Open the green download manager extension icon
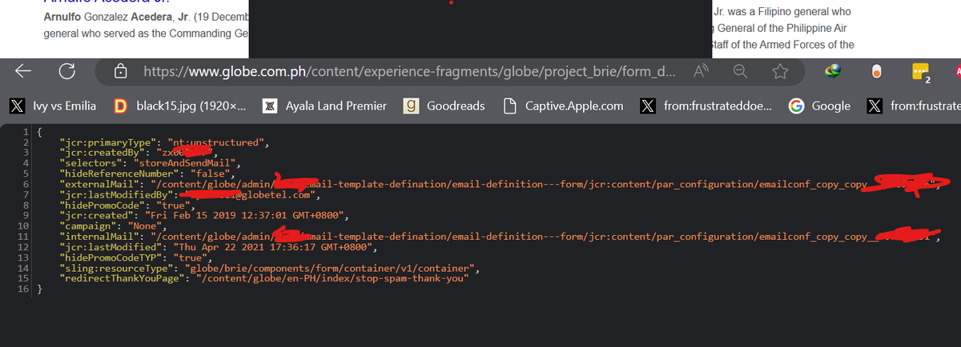961x347 pixels. tap(834, 73)
